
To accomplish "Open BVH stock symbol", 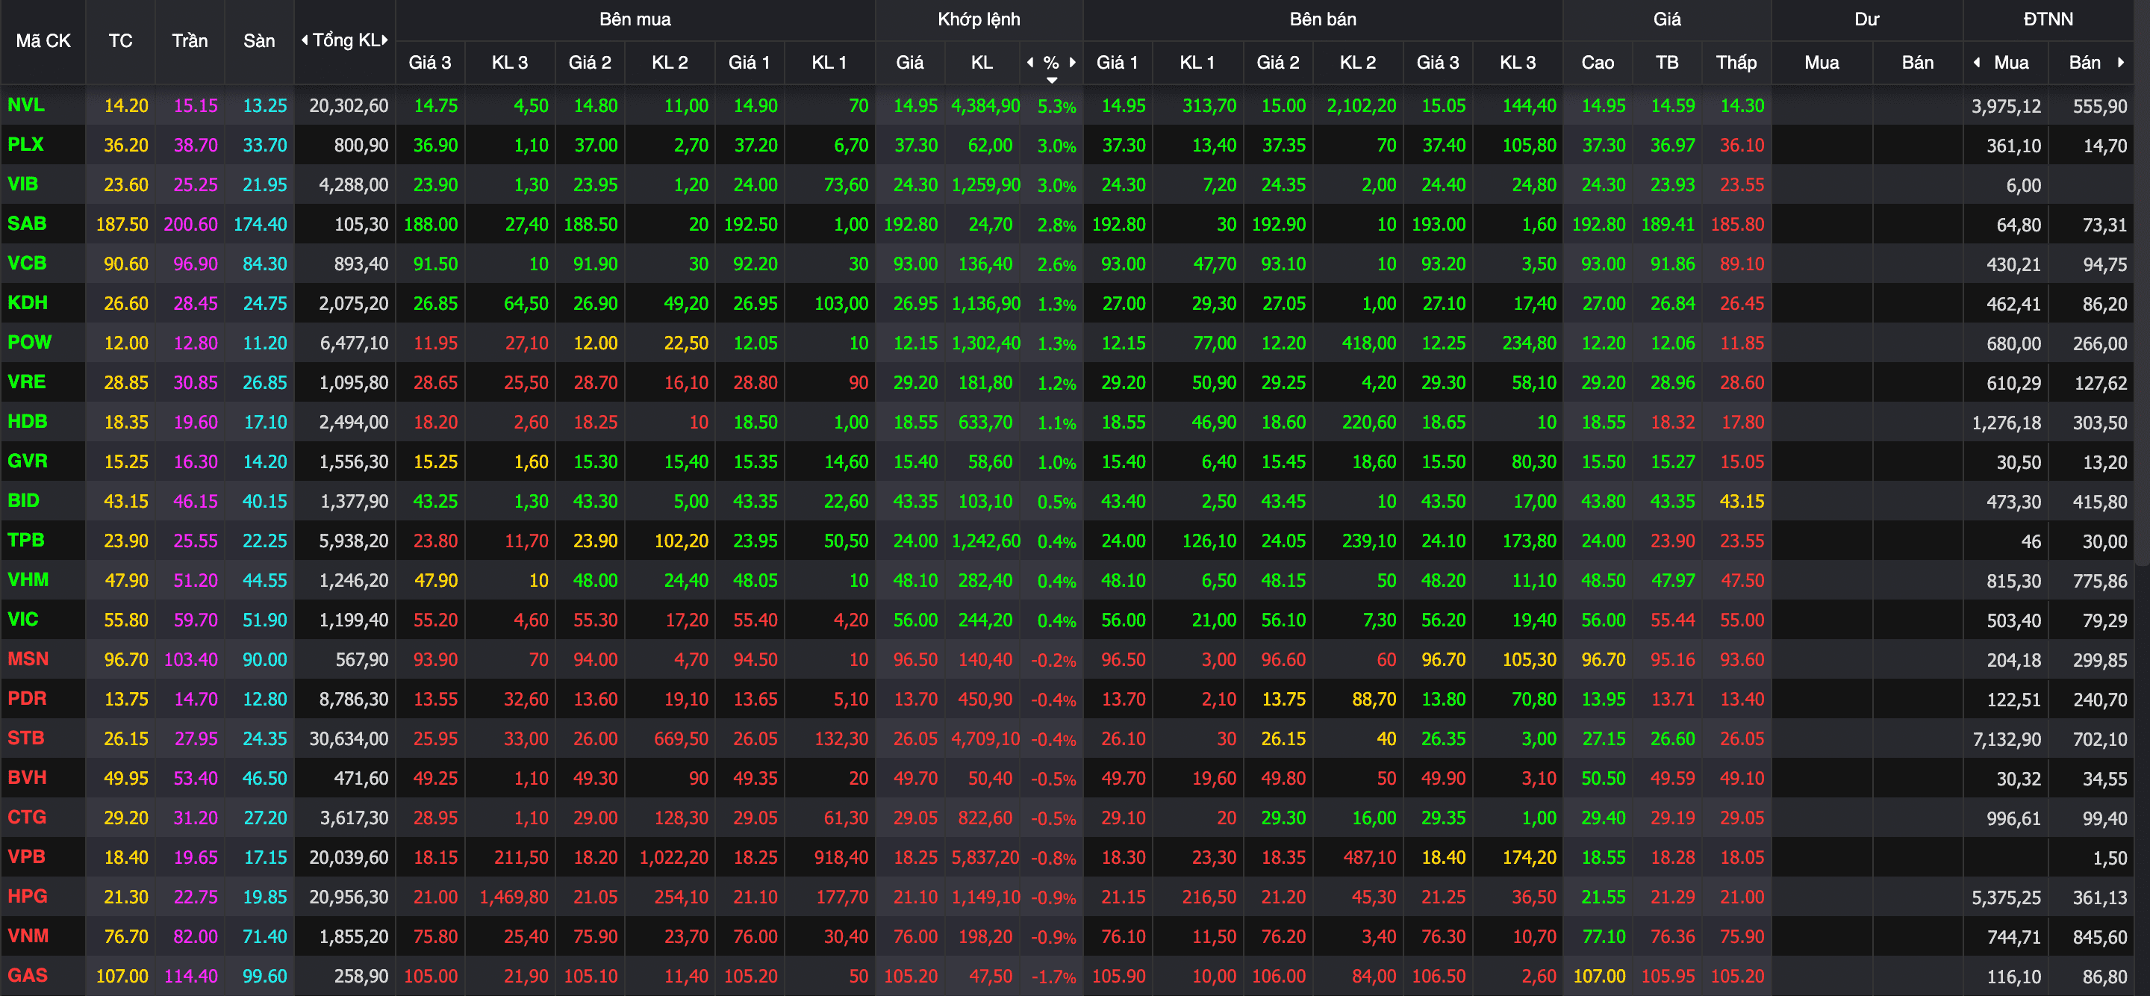I will [27, 777].
